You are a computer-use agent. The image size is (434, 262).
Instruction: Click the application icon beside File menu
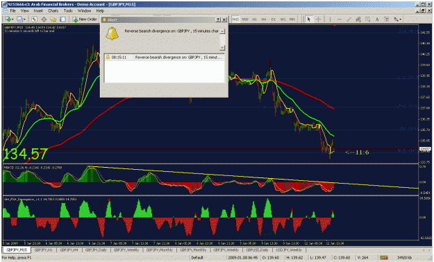6,11
